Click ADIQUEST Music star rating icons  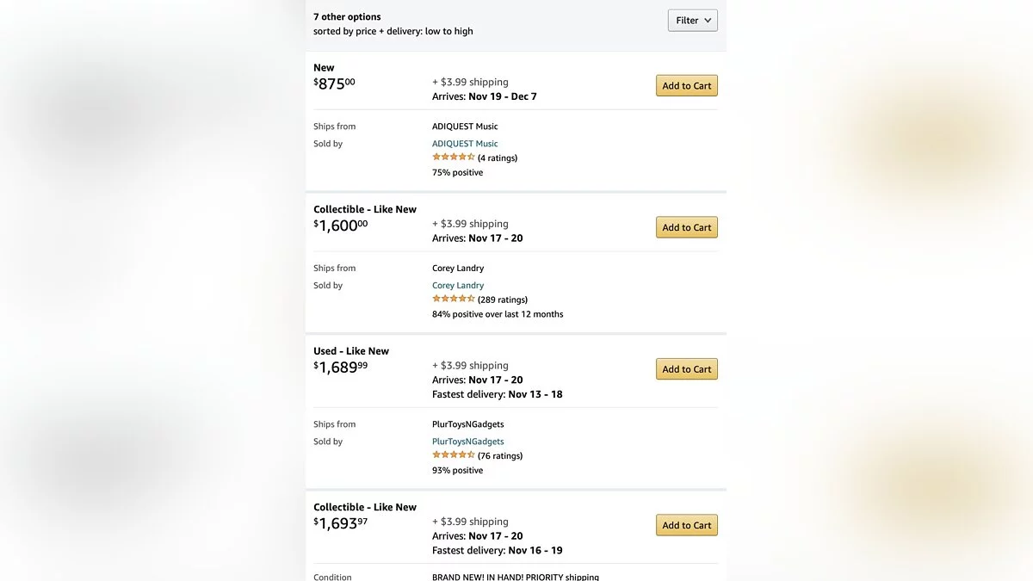click(x=453, y=158)
